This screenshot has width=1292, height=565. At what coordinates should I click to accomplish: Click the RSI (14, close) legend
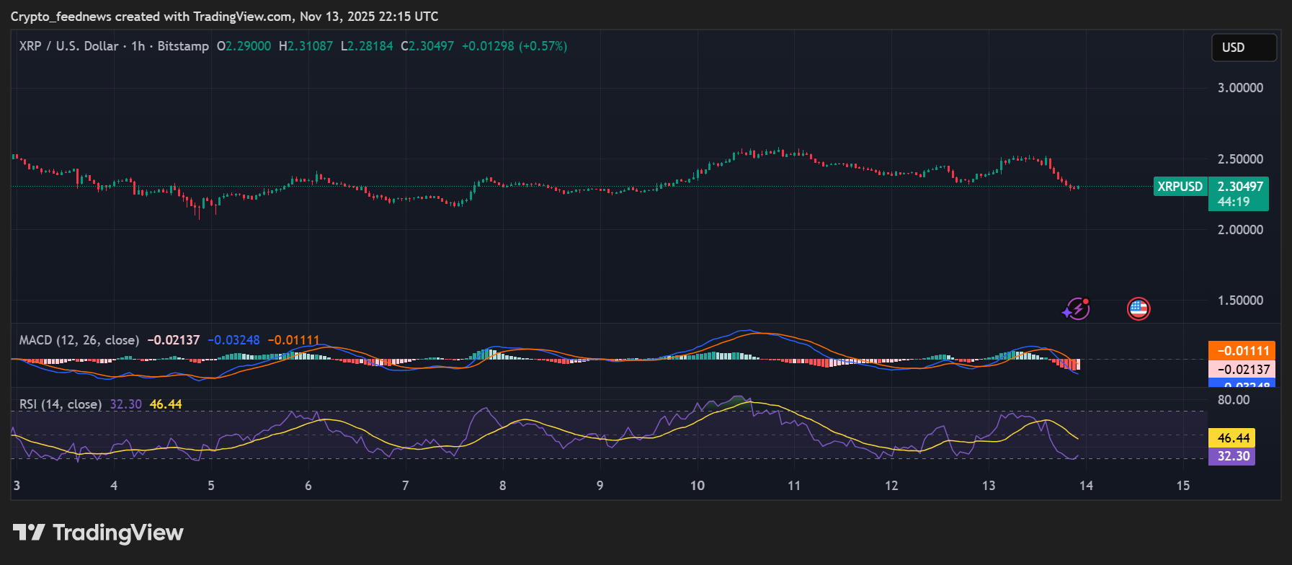[61, 404]
